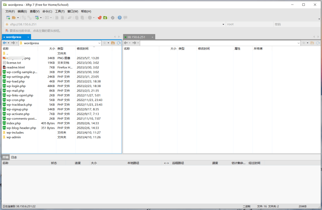Open the 工具(T) menu

[x=59, y=11]
